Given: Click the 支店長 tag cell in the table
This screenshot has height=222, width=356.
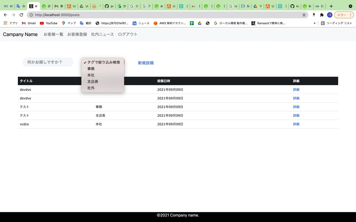Looking at the screenshot, I should click(x=100, y=115).
